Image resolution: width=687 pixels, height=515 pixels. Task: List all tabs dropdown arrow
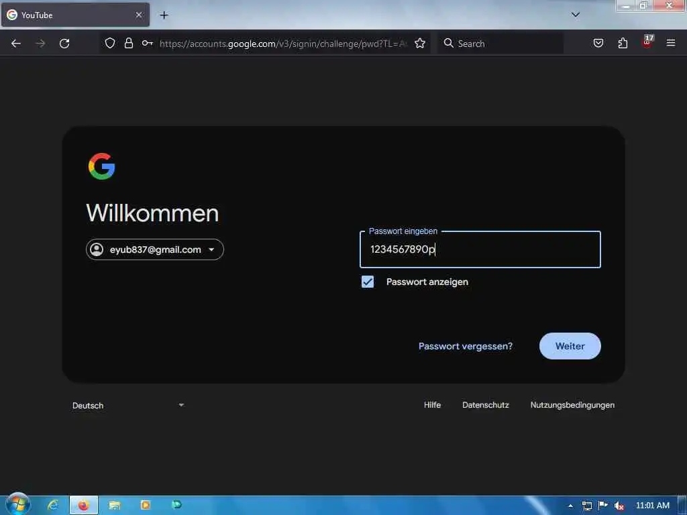576,15
